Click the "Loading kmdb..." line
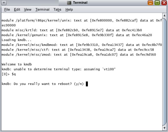This screenshot has height=132, width=168. pyautogui.click(x=17, y=40)
